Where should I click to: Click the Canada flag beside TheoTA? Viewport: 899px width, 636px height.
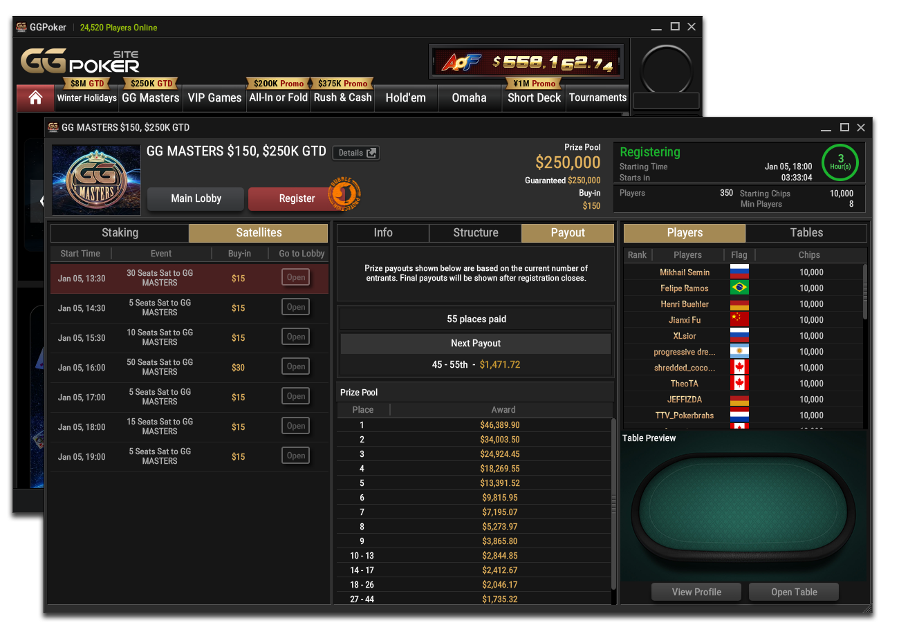click(x=739, y=384)
